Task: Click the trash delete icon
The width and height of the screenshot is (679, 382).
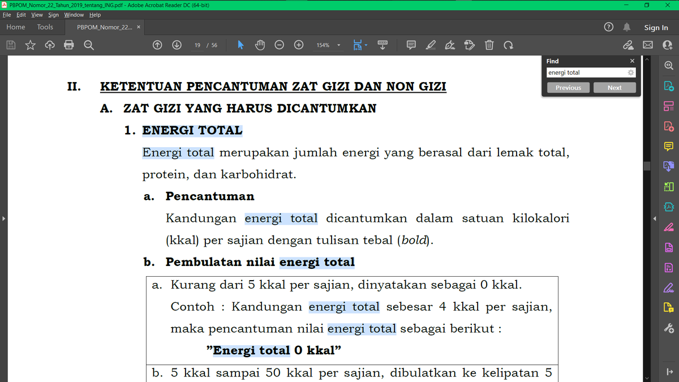Action: pos(489,45)
